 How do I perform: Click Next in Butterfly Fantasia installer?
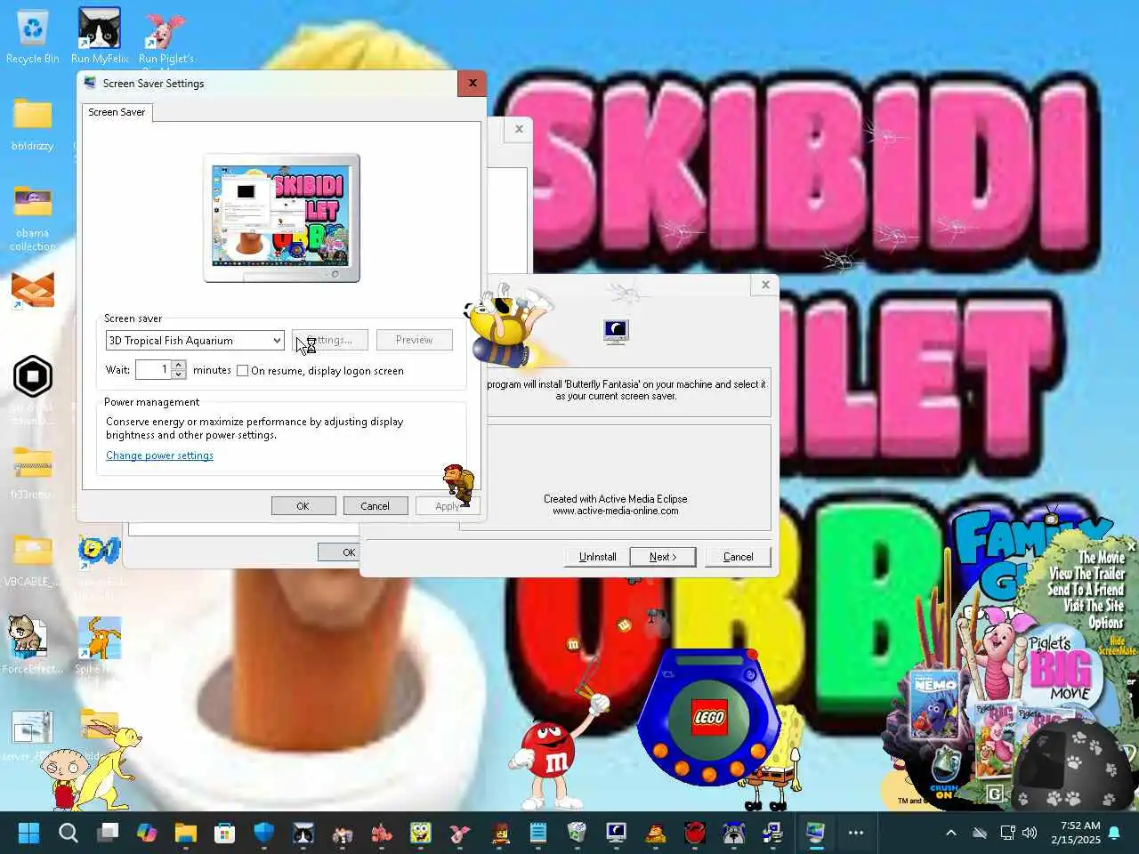(x=663, y=557)
